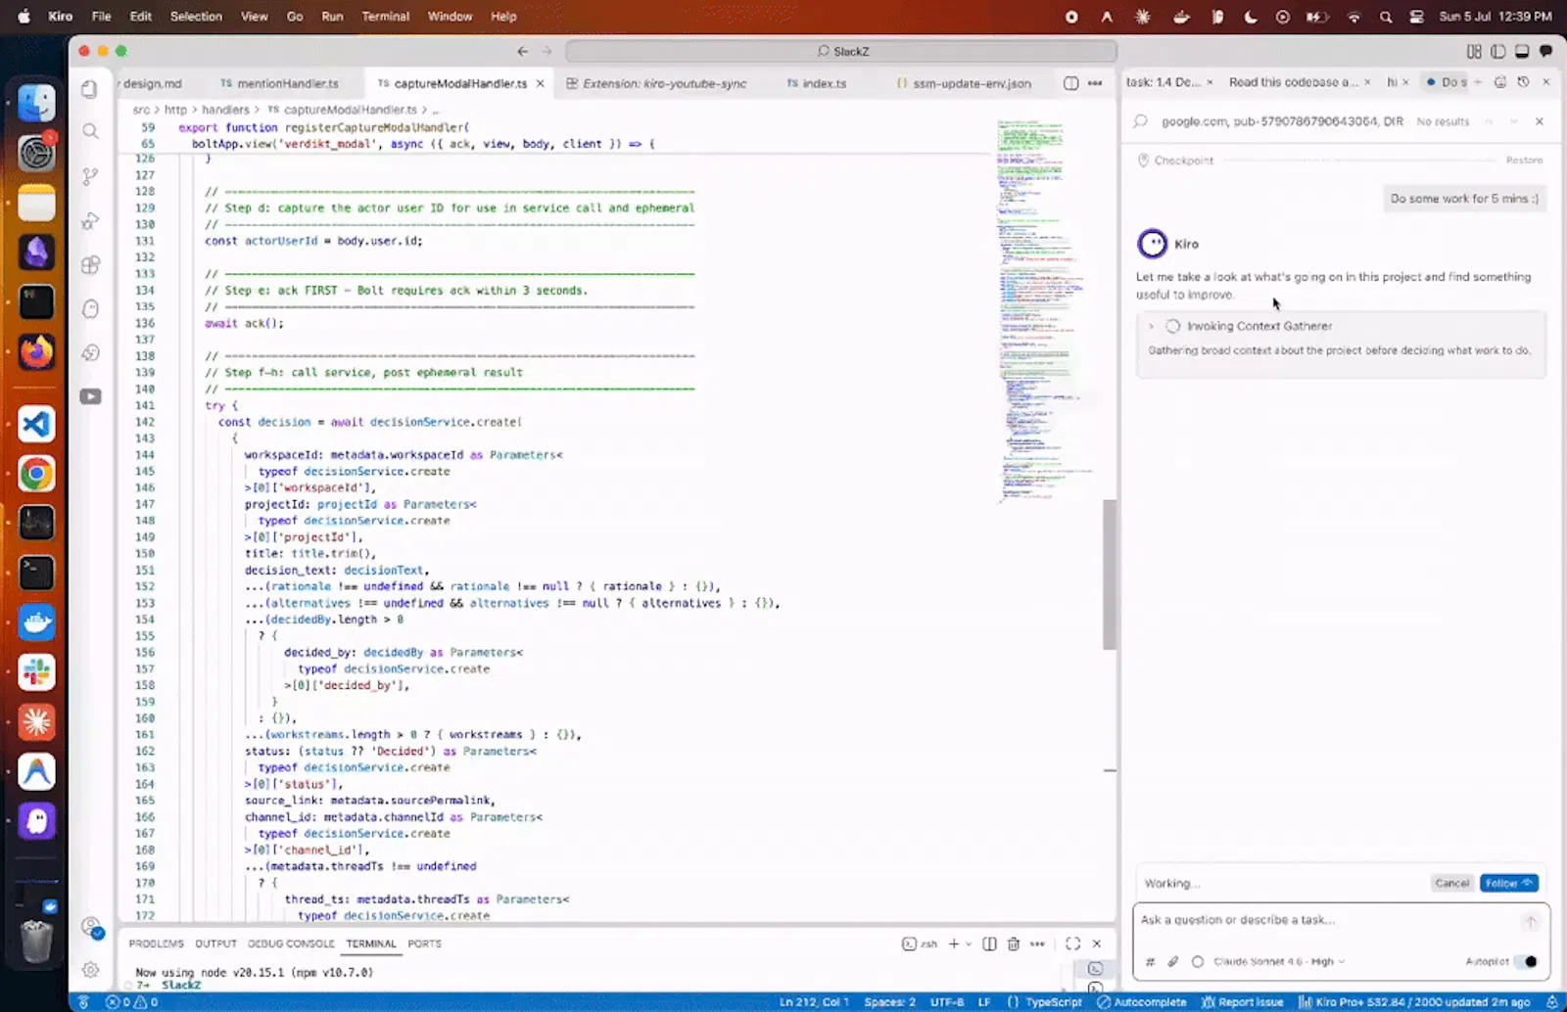Close the chat find bar
Image resolution: width=1567 pixels, height=1012 pixels.
pyautogui.click(x=1540, y=121)
